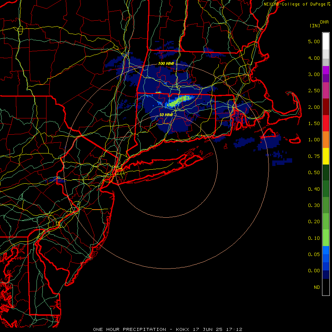Click the '0.40' legend value

point(314,189)
